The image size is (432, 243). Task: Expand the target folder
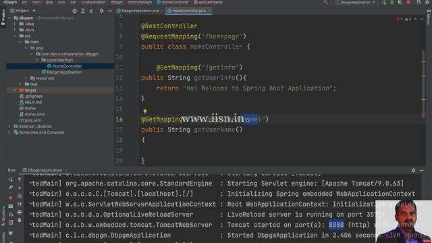pos(15,90)
